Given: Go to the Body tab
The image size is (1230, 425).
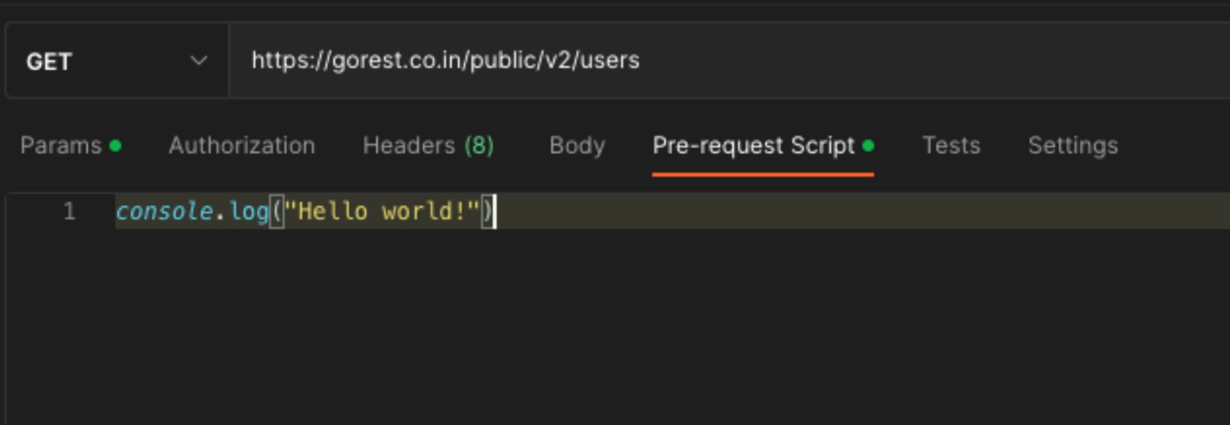Looking at the screenshot, I should 577,146.
